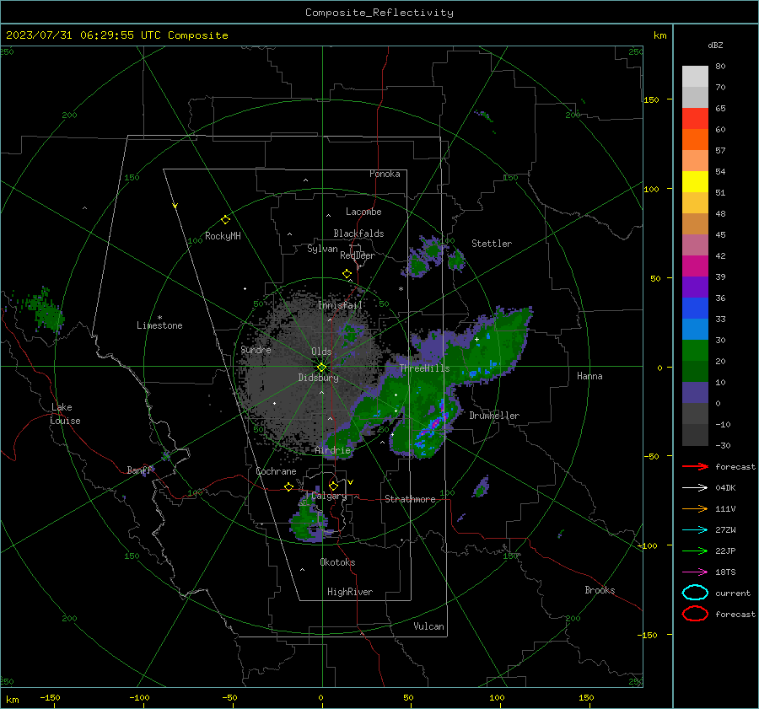
Task: Click the white 04DK arrow in the legend
Action: point(695,488)
